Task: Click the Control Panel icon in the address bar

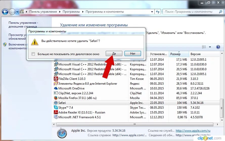Action: coord(22,12)
